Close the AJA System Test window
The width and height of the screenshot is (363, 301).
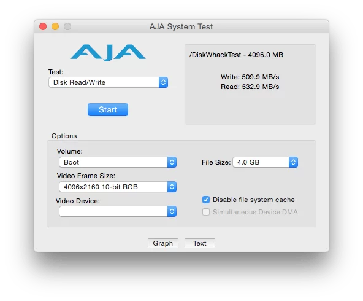click(43, 26)
